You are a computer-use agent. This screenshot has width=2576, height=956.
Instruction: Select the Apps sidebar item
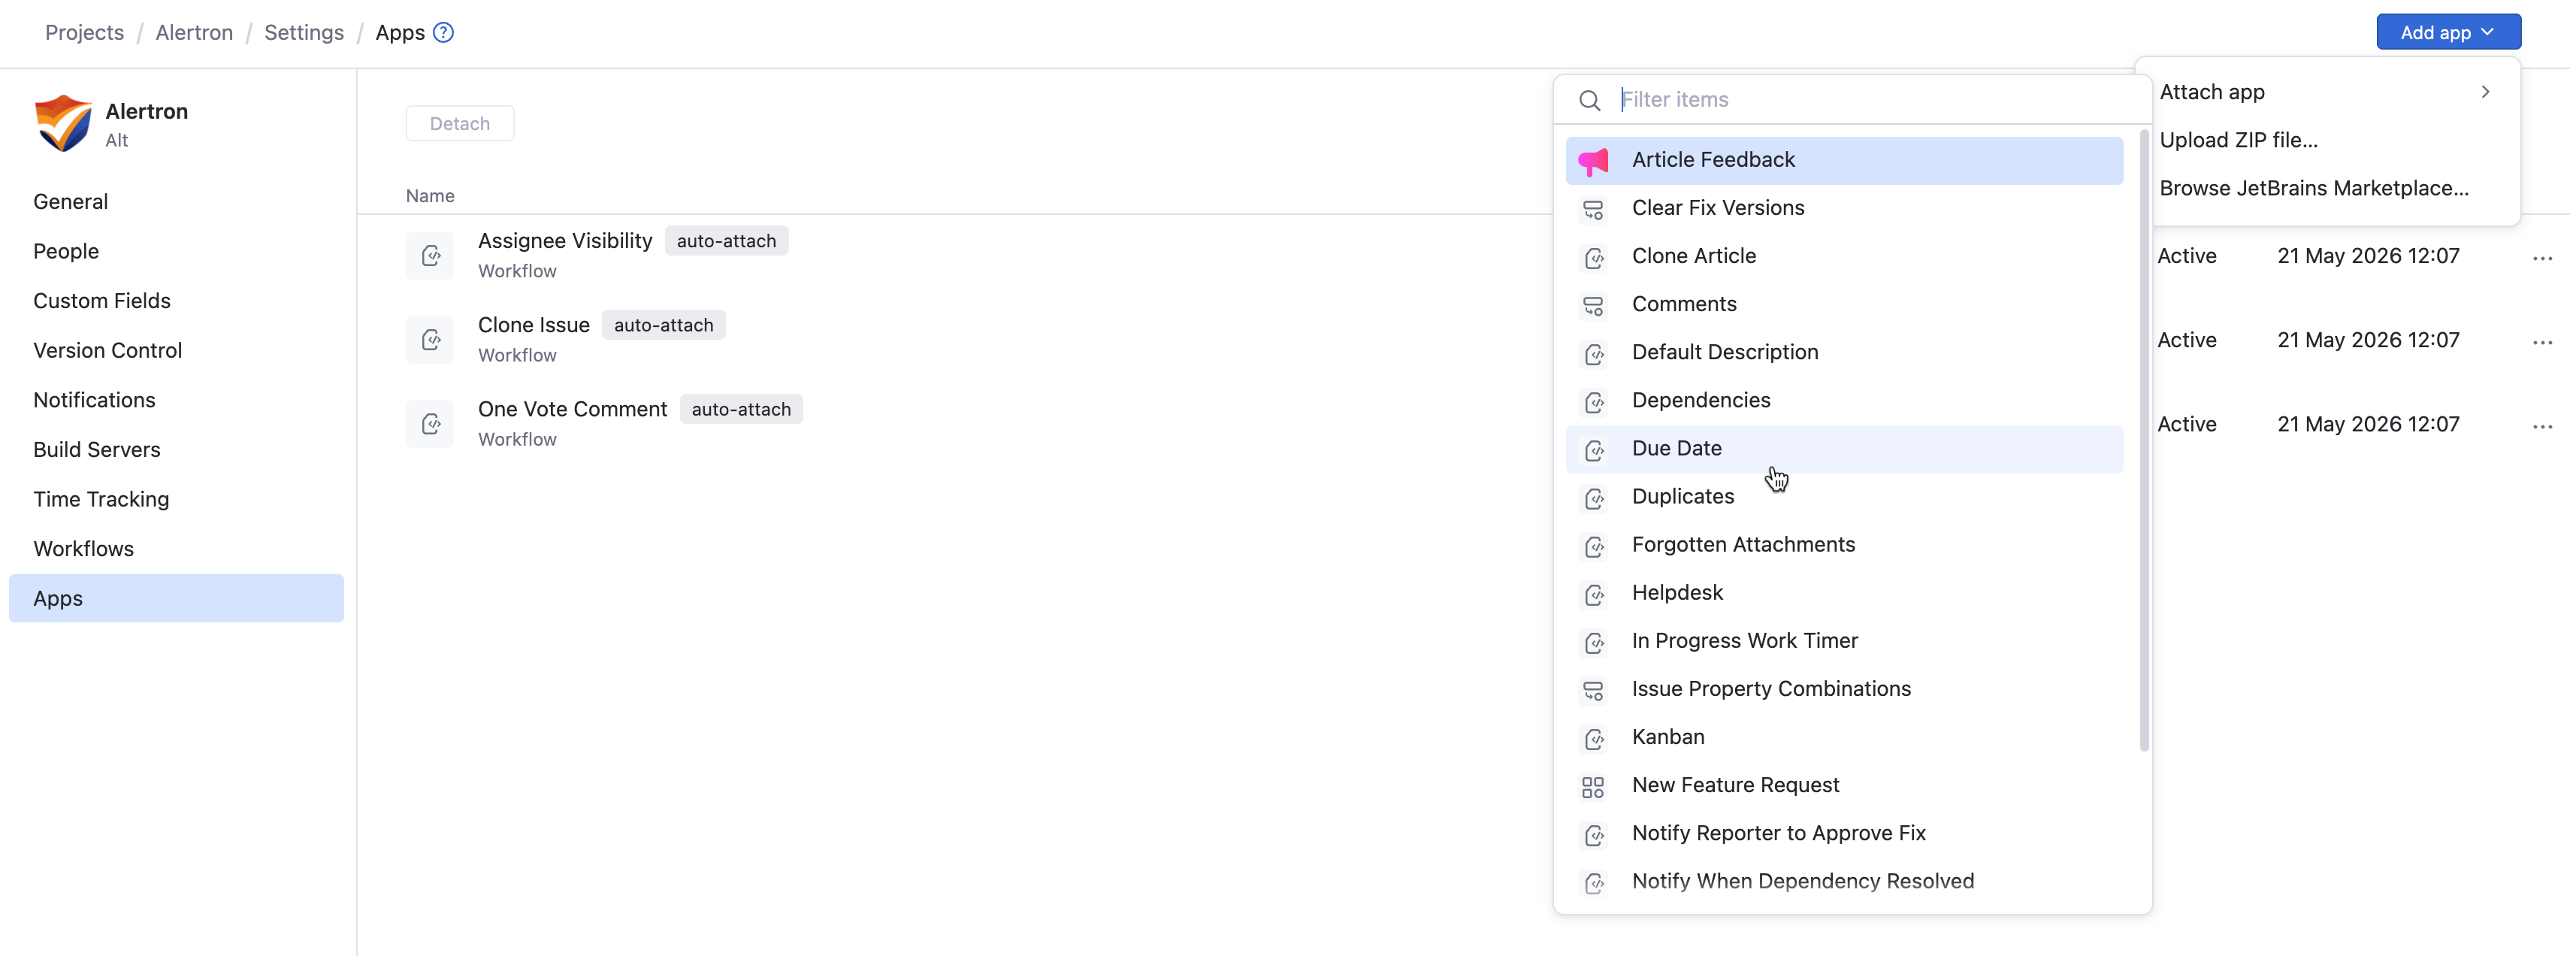tap(176, 598)
